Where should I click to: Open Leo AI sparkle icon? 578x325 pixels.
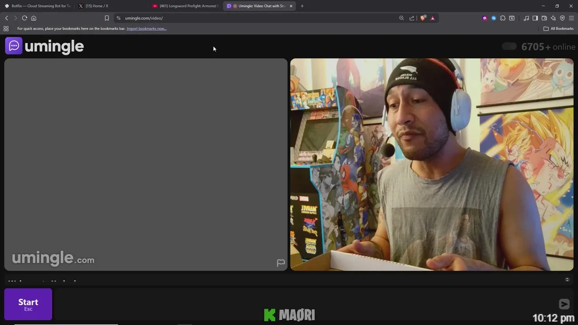click(553, 18)
